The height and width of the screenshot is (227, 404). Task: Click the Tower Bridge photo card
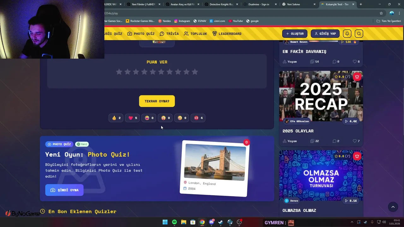coord(215,168)
